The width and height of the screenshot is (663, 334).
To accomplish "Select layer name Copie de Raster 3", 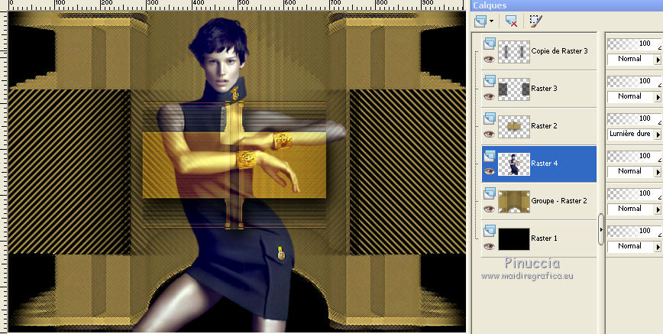I will click(559, 50).
